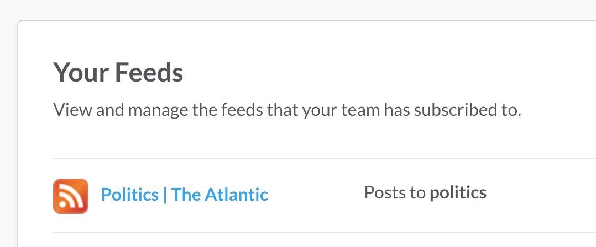Click the divider line below the feed row
The width and height of the screenshot is (596, 247).
click(x=321, y=232)
